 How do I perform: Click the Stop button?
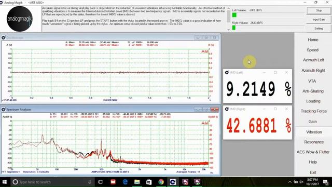319,10
